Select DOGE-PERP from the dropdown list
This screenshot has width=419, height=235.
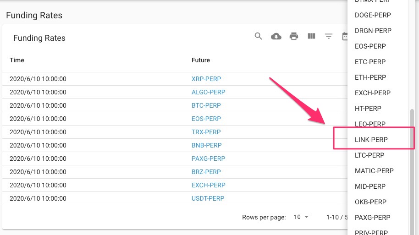click(x=373, y=15)
